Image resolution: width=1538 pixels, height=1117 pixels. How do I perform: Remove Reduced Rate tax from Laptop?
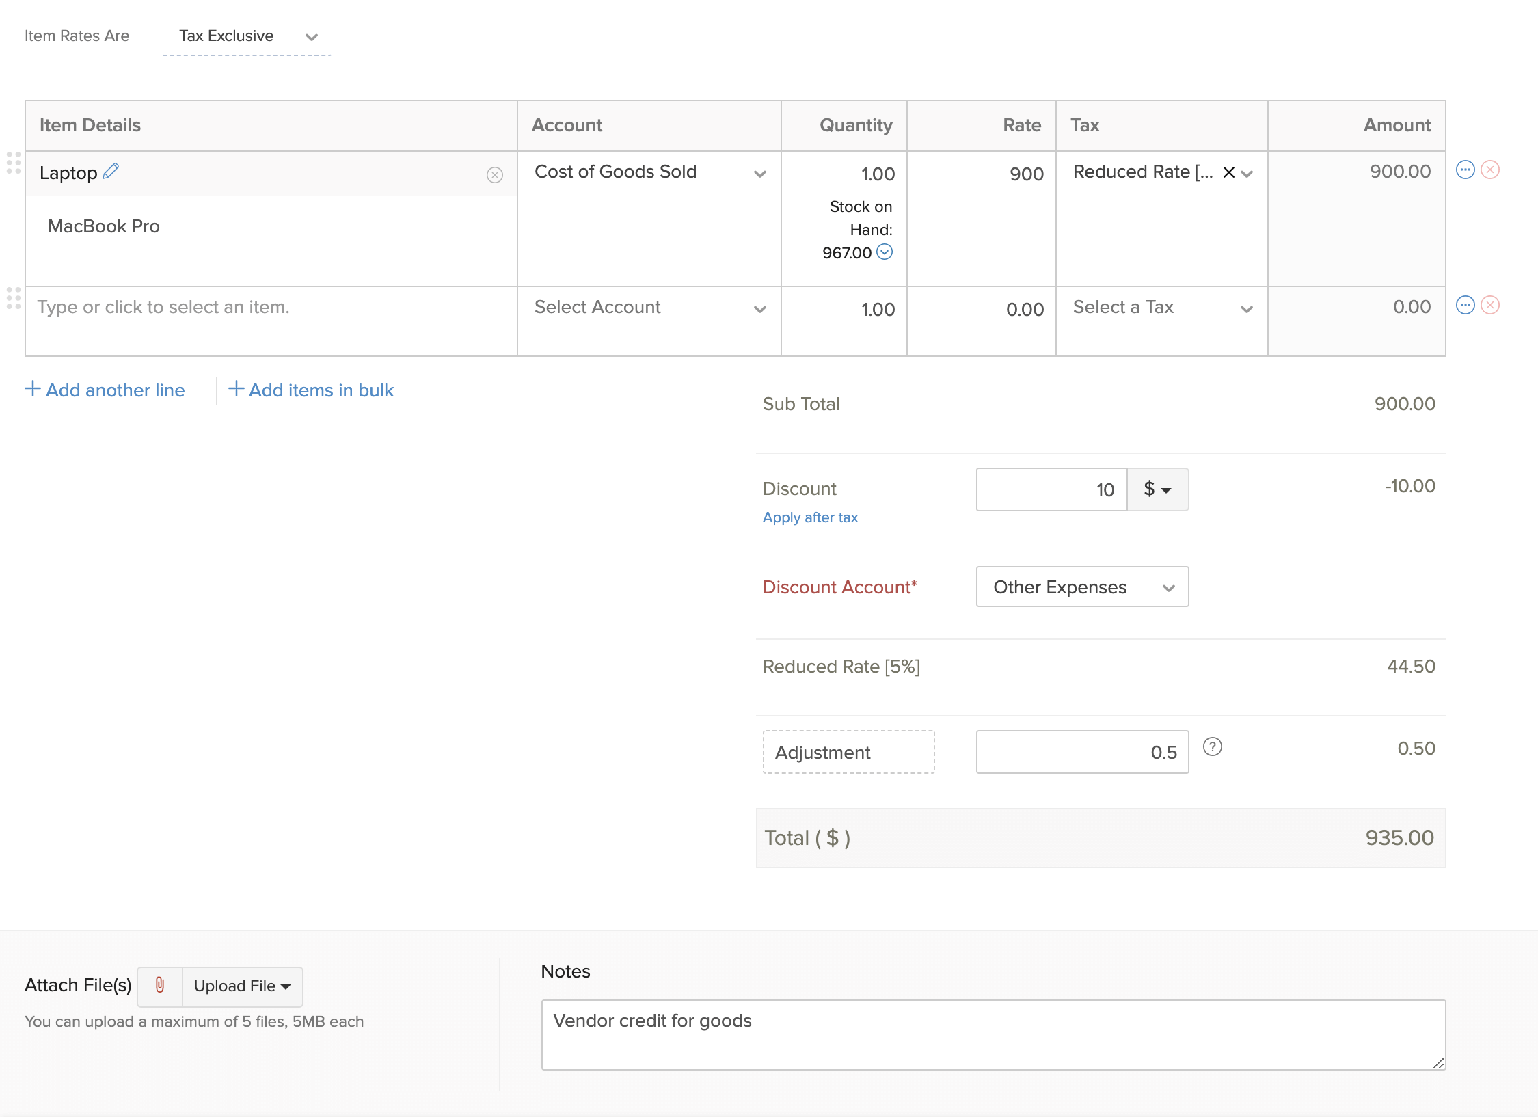tap(1228, 173)
